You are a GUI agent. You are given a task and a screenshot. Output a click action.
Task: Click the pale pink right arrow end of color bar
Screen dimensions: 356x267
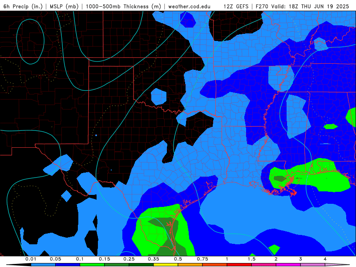point(337,265)
